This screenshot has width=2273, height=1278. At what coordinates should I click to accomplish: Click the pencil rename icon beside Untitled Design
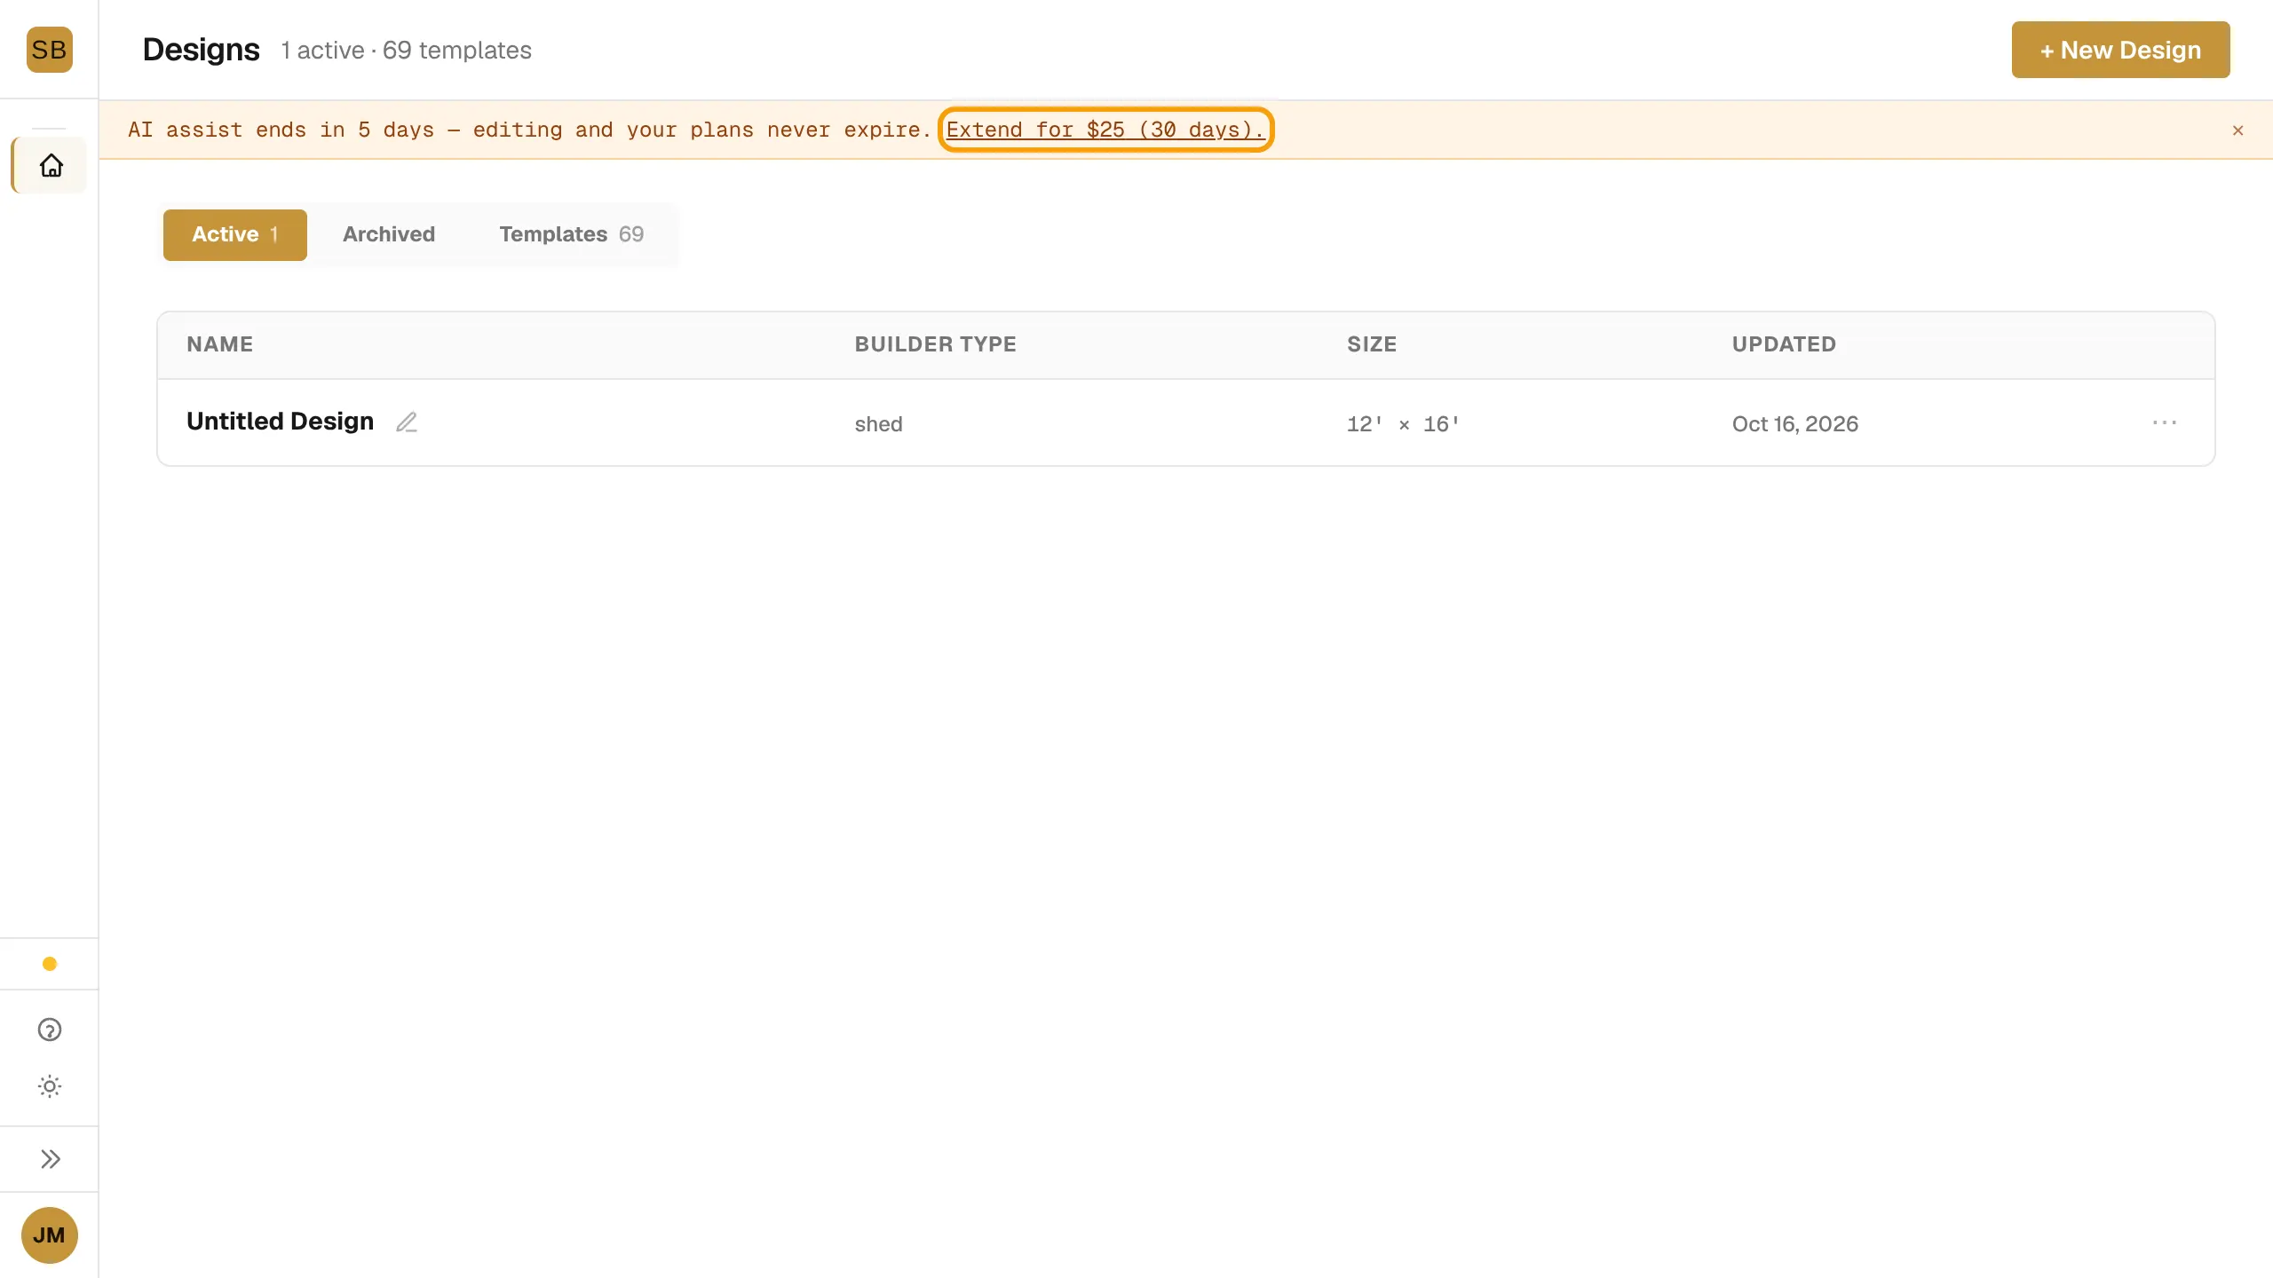407,422
